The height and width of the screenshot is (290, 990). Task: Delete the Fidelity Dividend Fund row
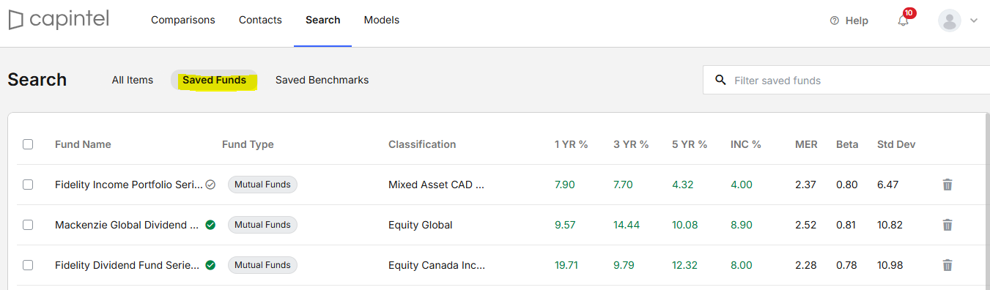pyautogui.click(x=947, y=265)
